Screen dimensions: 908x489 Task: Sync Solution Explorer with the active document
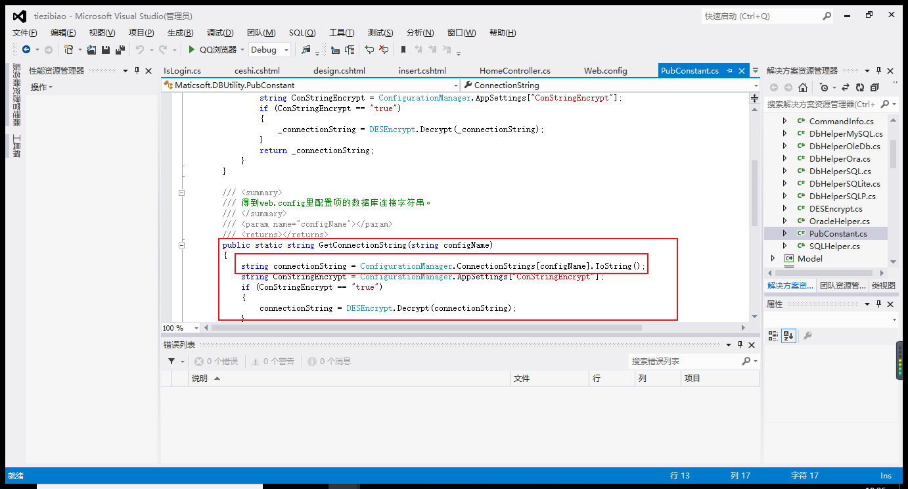846,87
